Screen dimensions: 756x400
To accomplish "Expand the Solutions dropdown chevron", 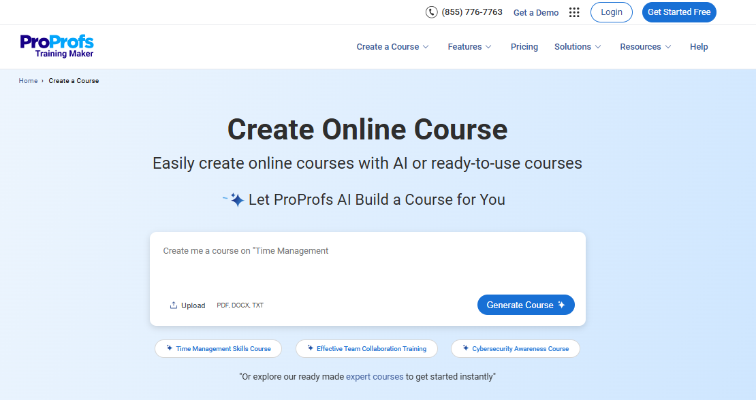I will 598,47.
